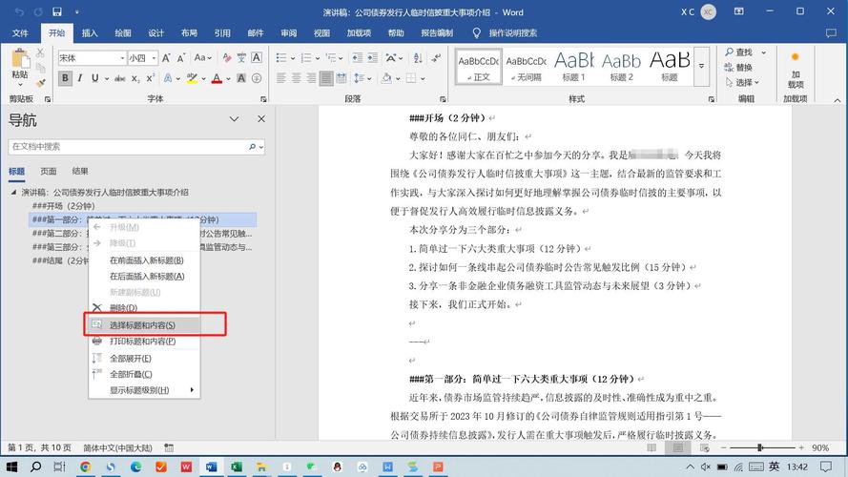The height and width of the screenshot is (477, 848).
Task: Switch to Print Layout view
Action: [x=677, y=447]
